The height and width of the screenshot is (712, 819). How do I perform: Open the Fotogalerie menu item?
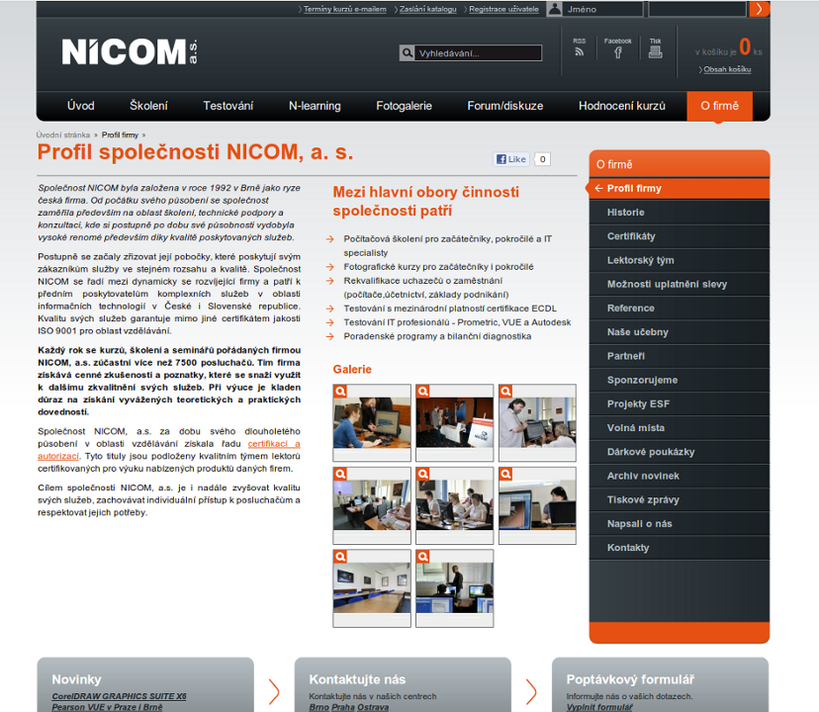click(x=405, y=106)
